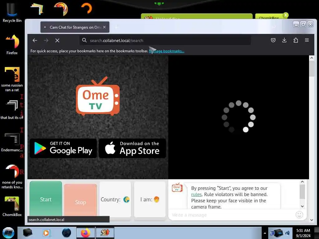Viewport: 319px width, 239px height.
Task: Click the black box taskbar icon
Action: [27, 233]
